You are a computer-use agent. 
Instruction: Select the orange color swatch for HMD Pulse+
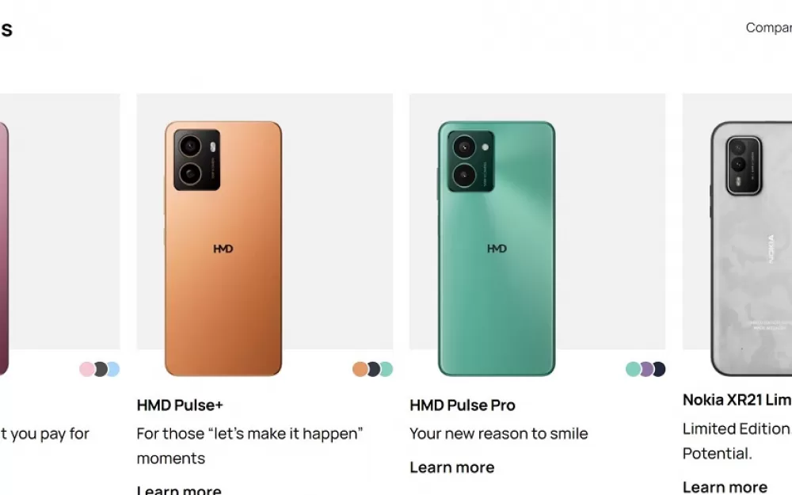click(360, 369)
